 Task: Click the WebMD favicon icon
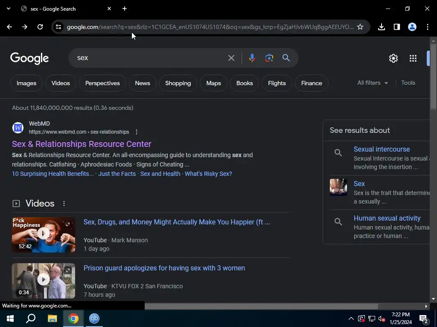point(18,128)
